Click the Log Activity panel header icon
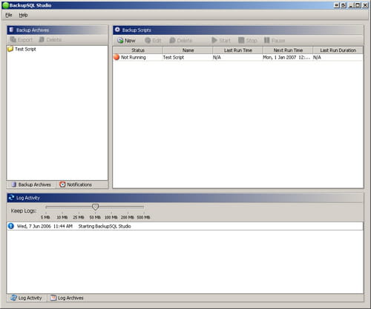The image size is (371, 309). coord(11,198)
